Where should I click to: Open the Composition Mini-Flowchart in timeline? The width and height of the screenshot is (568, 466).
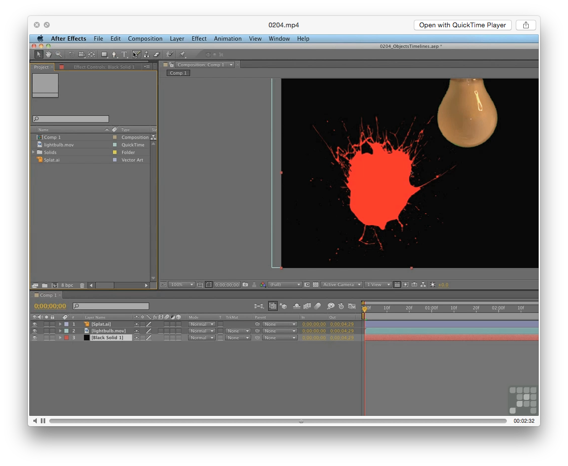pos(259,306)
